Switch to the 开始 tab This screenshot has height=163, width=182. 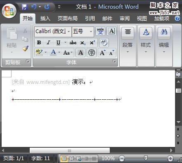28,18
